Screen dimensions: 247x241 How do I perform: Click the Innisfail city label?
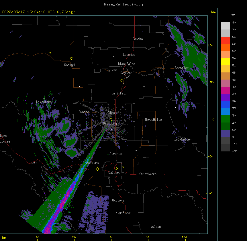(119, 93)
